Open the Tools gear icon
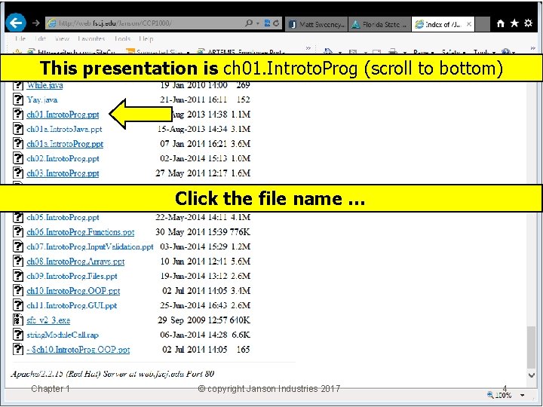Image resolution: width=543 pixels, height=407 pixels. [x=528, y=23]
